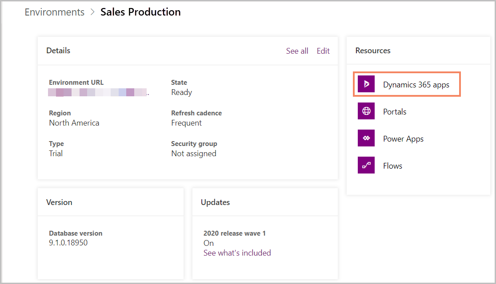Click the Type value Trial
The image size is (496, 284).
click(56, 154)
